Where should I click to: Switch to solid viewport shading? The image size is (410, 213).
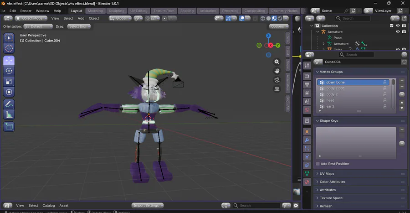coord(268,18)
